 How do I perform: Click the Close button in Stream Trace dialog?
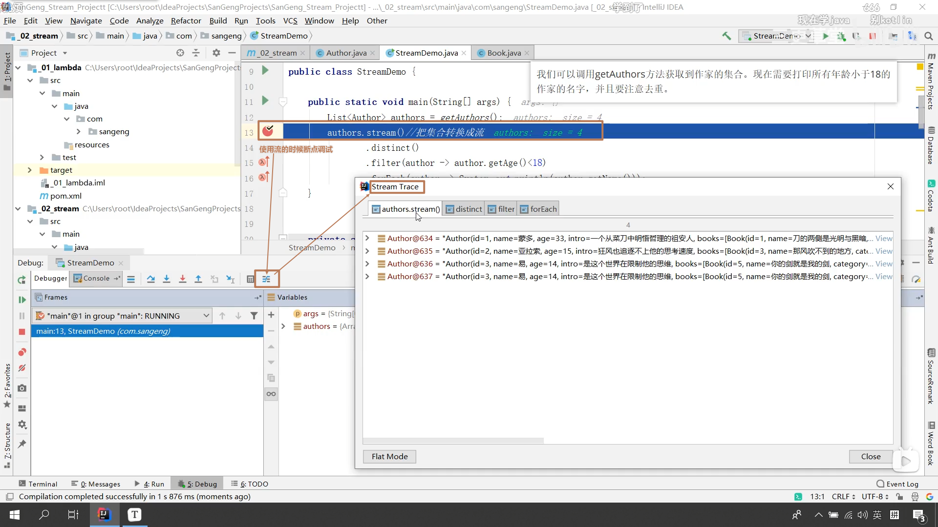[871, 456]
